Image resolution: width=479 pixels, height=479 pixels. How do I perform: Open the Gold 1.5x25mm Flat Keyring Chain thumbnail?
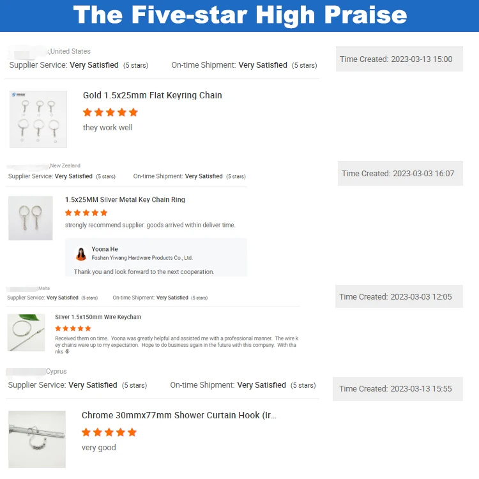coord(38,119)
